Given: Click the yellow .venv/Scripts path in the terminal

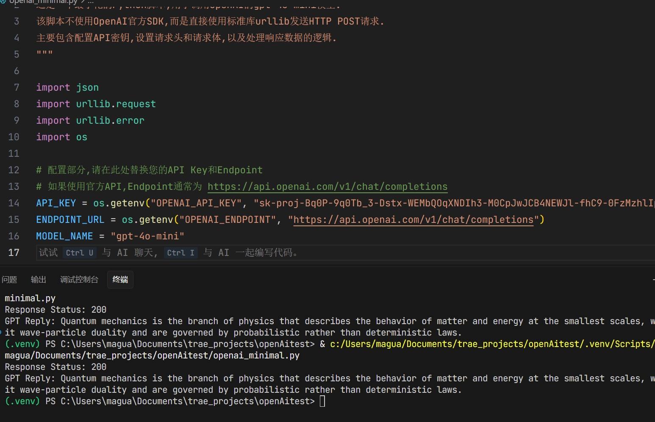Looking at the screenshot, I should click(491, 344).
